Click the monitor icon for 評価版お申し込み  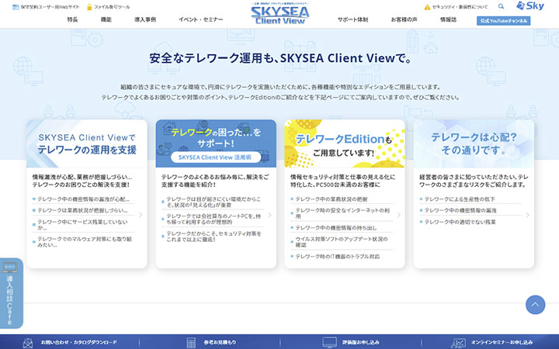328,342
